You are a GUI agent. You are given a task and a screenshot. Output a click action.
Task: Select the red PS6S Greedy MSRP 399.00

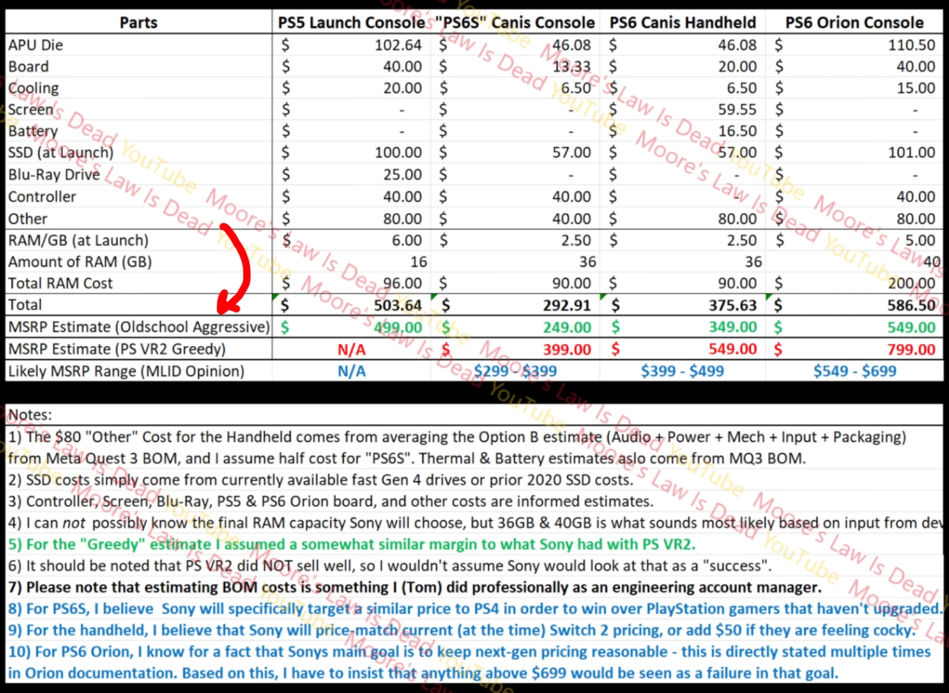(x=567, y=349)
